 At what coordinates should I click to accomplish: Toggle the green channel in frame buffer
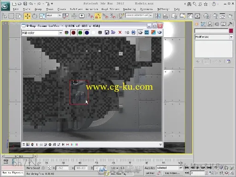point(80,33)
